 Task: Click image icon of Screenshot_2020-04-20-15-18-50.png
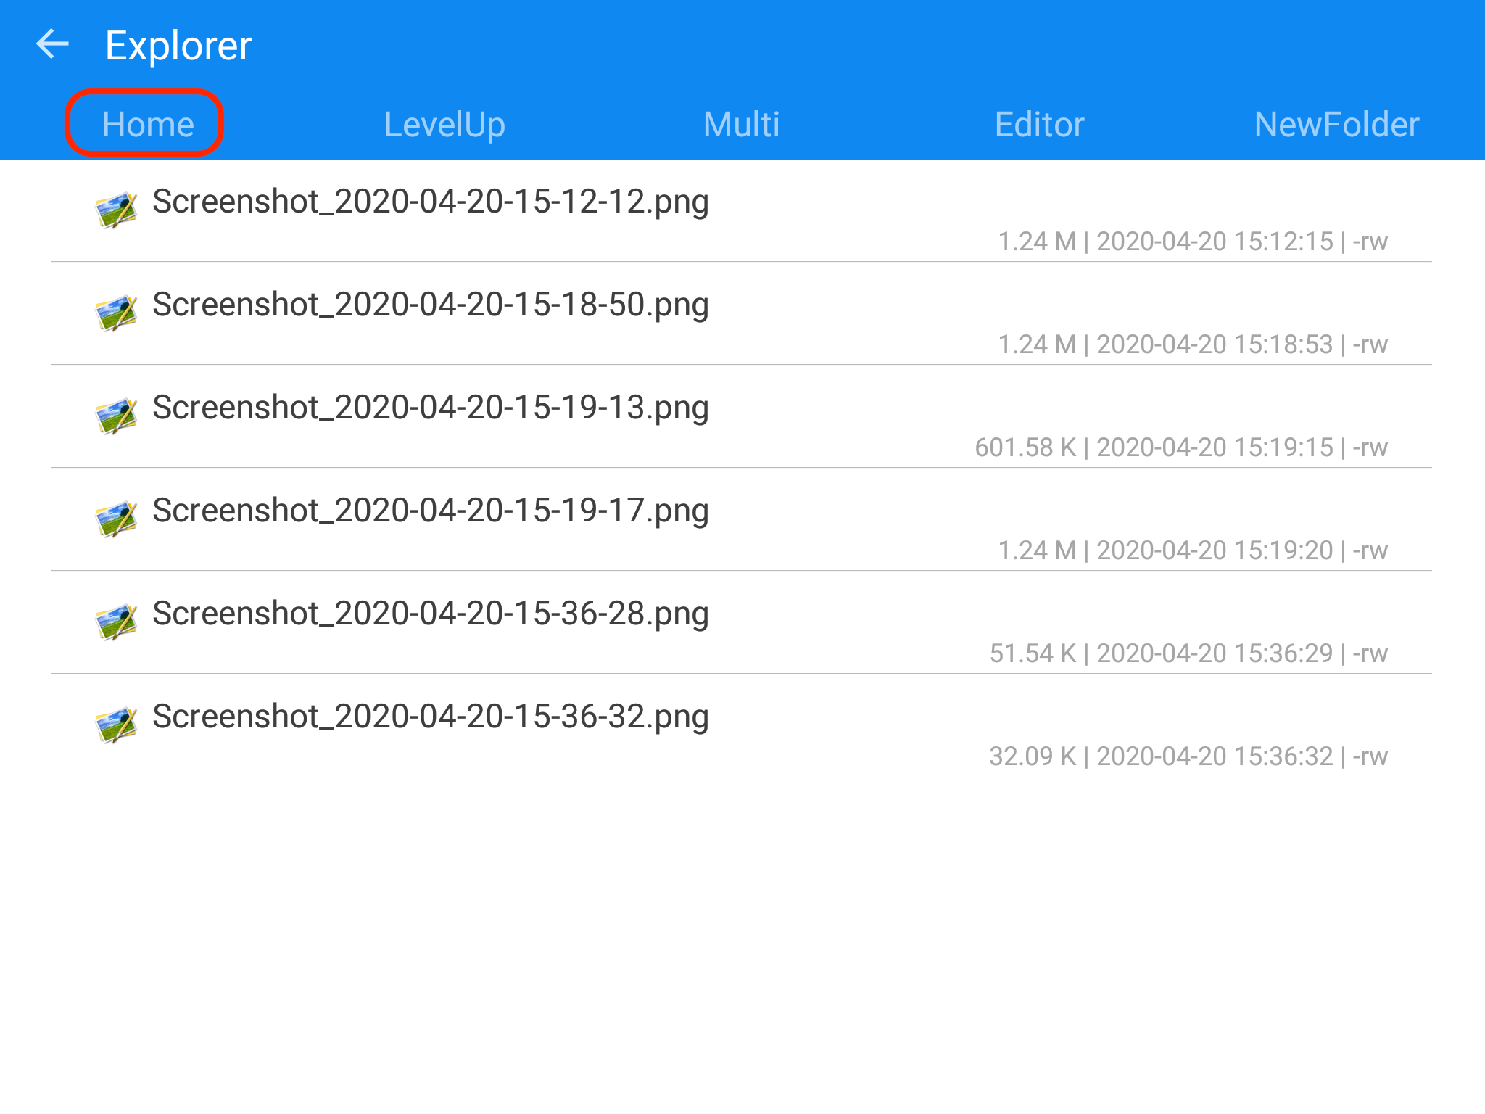click(116, 313)
